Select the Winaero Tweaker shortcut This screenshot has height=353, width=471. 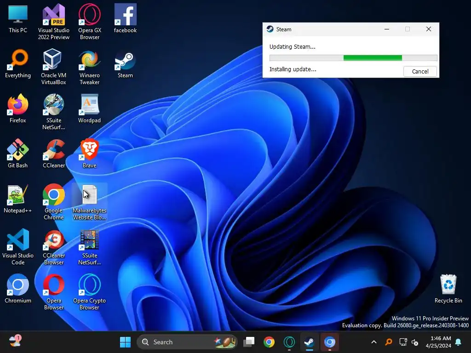[90, 67]
